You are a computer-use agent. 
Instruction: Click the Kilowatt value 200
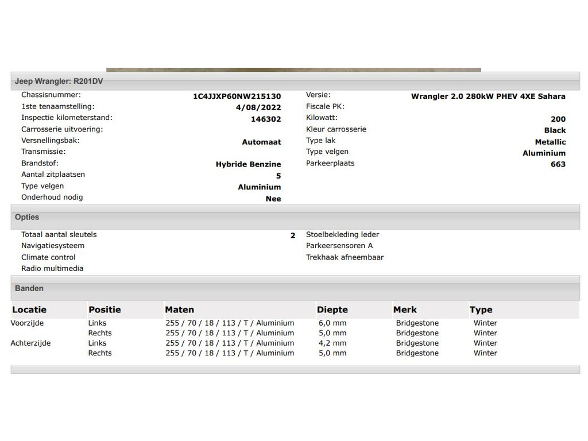coord(558,119)
